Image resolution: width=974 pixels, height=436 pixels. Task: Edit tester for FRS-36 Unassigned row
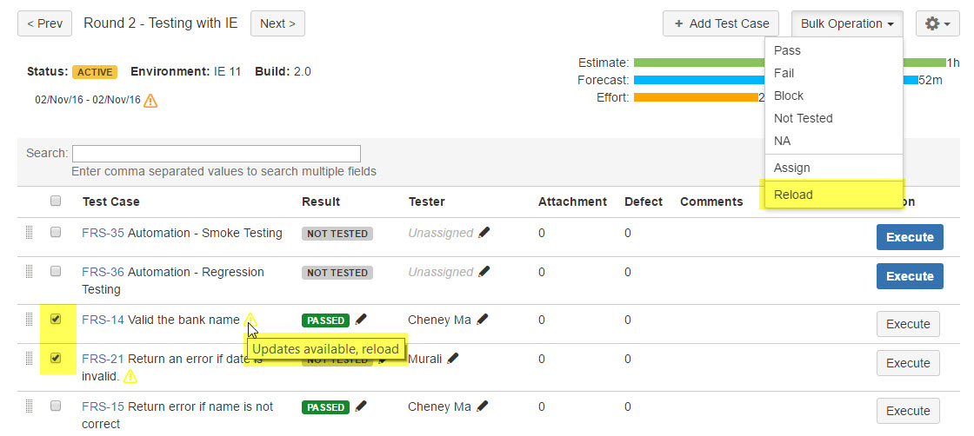point(484,272)
